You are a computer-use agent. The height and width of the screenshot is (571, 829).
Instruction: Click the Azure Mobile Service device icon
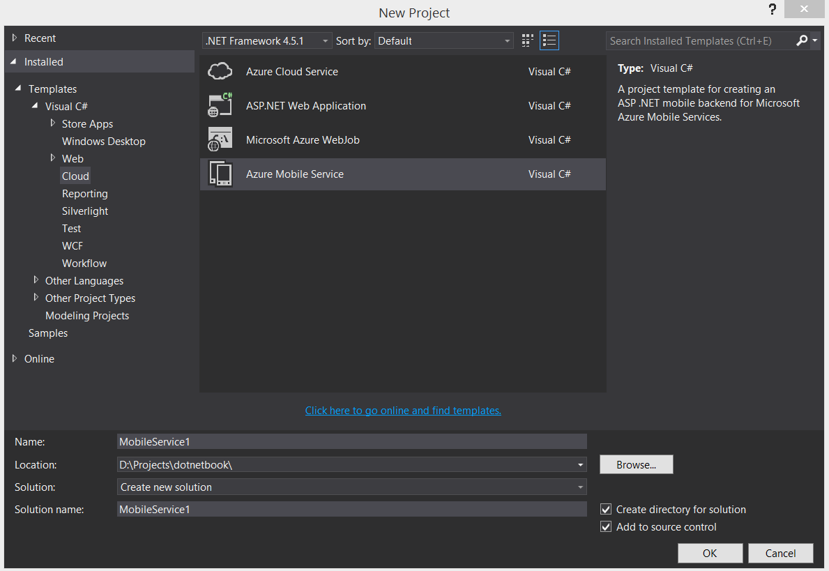point(220,174)
